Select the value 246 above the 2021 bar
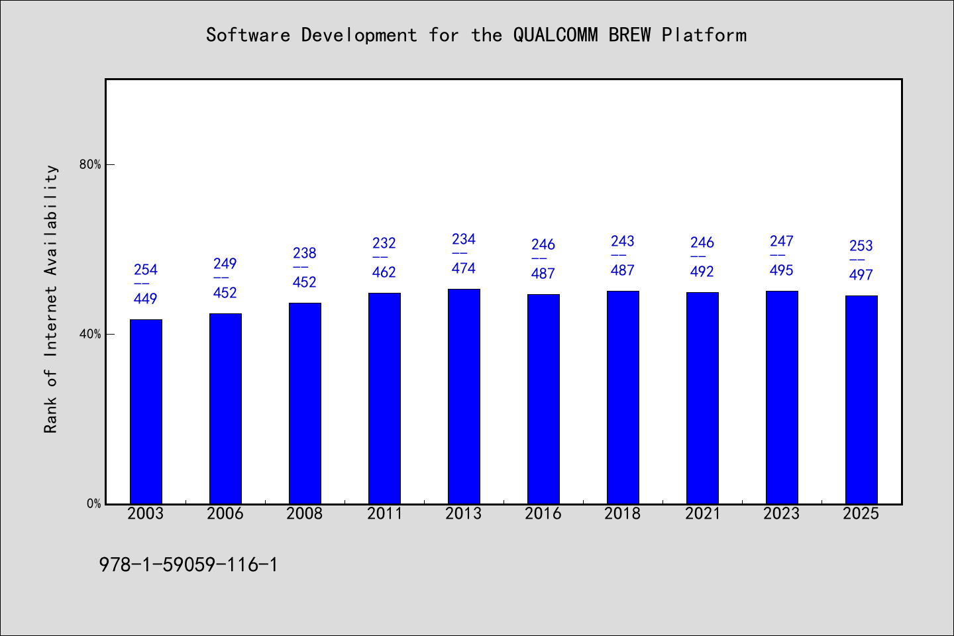Viewport: 954px width, 636px height. click(702, 242)
